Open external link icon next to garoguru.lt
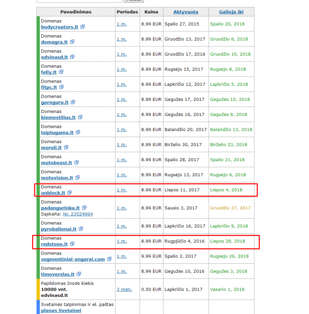309x314 pixels. [x=73, y=102]
